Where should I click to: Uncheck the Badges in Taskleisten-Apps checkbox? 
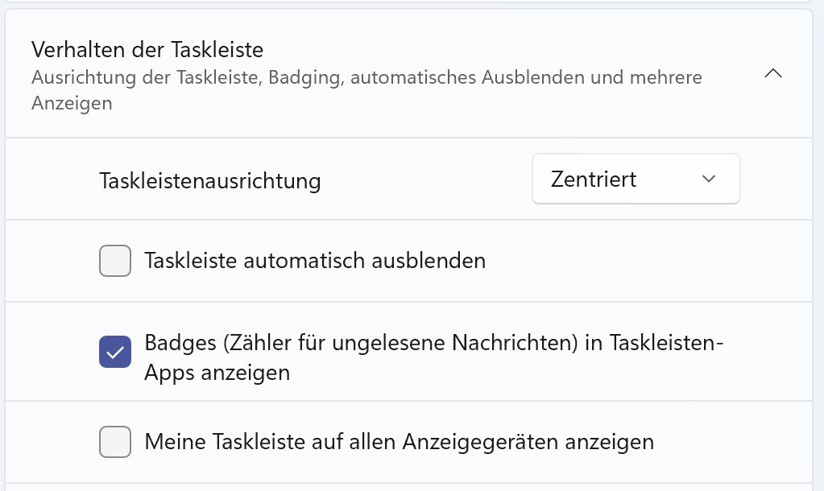click(115, 352)
